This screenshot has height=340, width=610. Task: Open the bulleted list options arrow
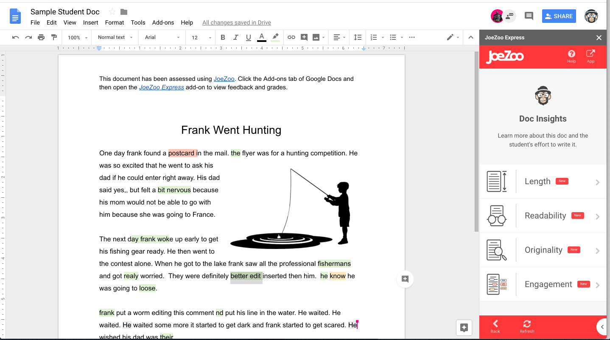pyautogui.click(x=402, y=37)
